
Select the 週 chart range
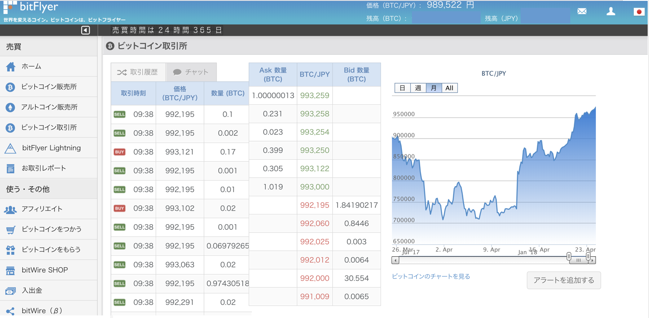tap(418, 88)
